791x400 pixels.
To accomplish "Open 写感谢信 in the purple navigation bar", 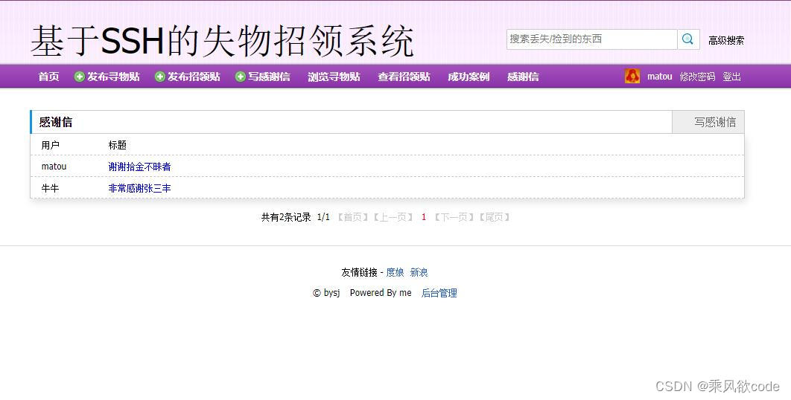I will (x=269, y=77).
